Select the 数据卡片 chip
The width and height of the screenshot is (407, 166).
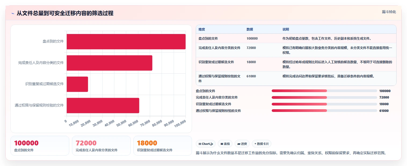[262, 144]
